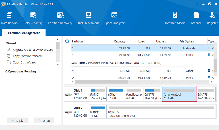This screenshot has height=130, width=219.
Task: Open the Data Backup tool
Action: pos(9,18)
